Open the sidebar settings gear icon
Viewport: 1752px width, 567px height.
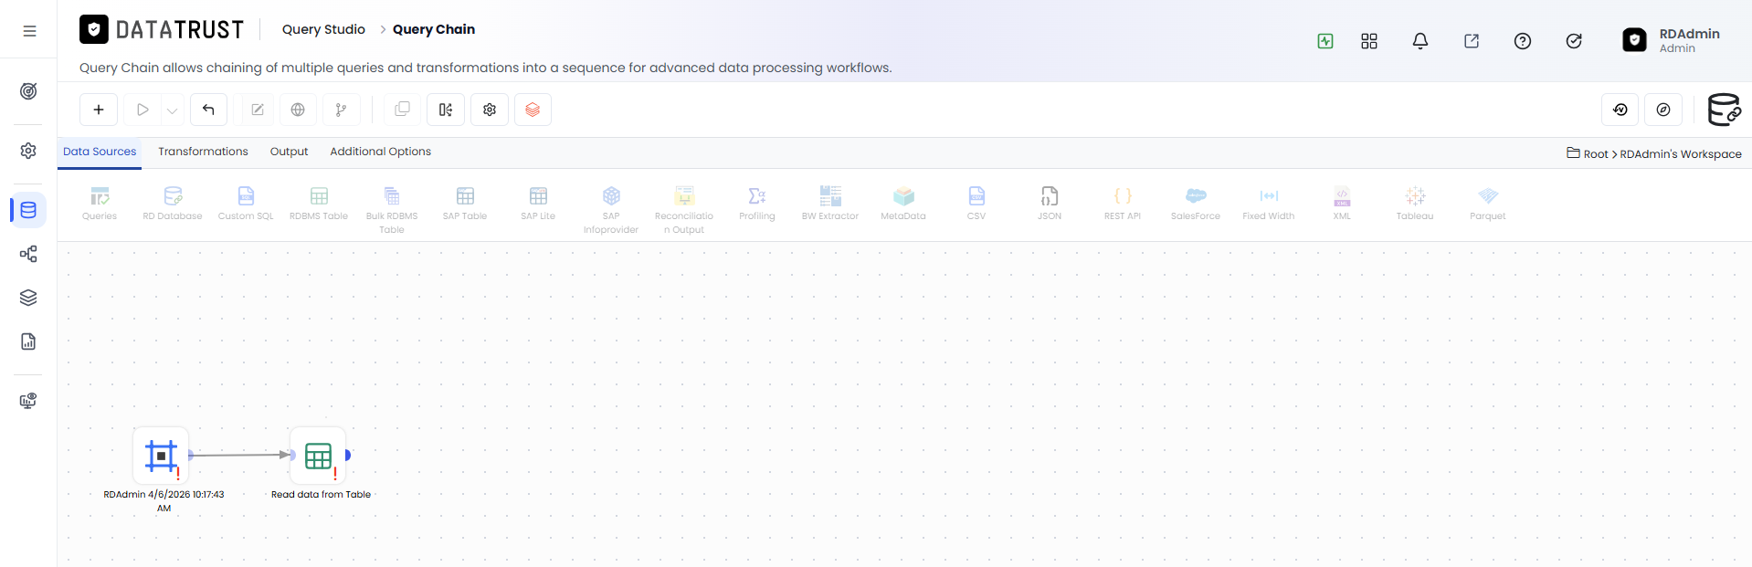click(x=28, y=151)
